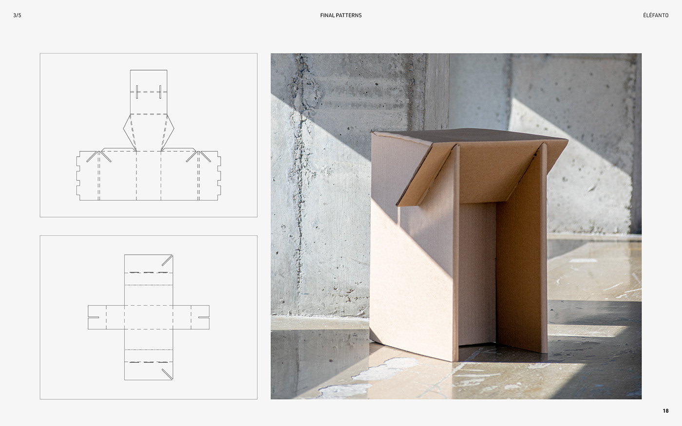The image size is (682, 426).
Task: Click page number 18
Action: coord(665,411)
